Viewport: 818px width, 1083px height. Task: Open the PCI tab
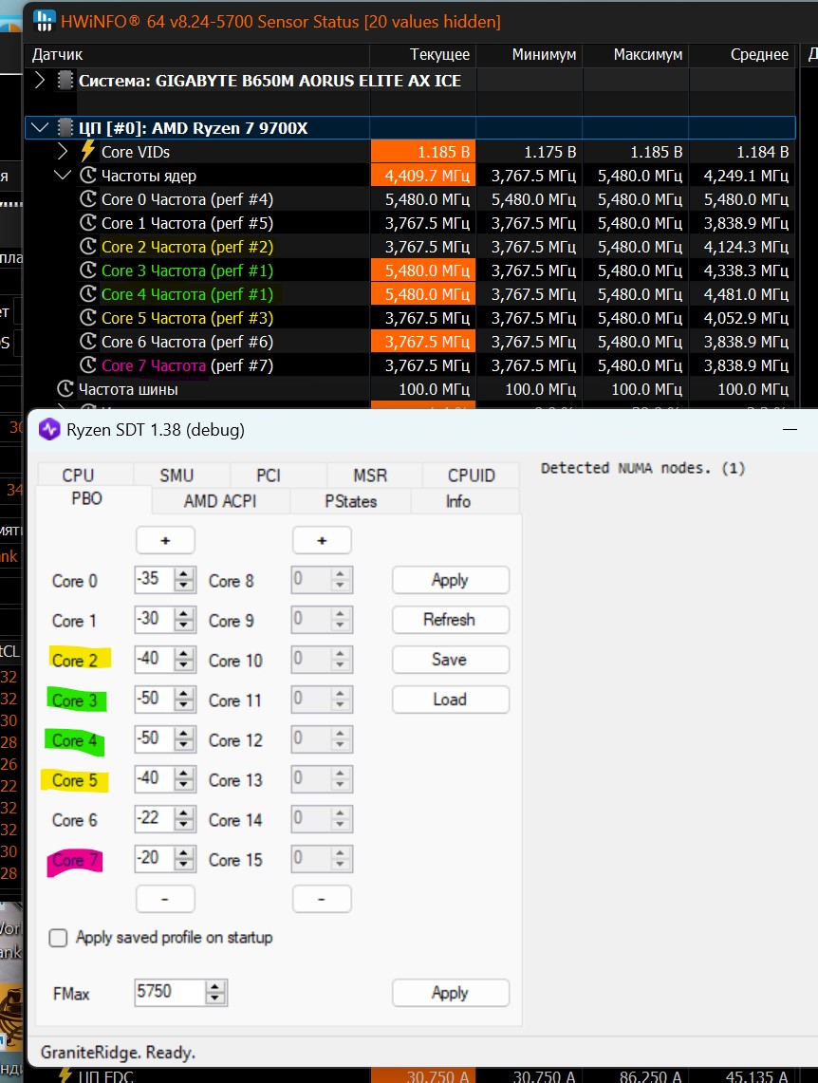point(269,476)
